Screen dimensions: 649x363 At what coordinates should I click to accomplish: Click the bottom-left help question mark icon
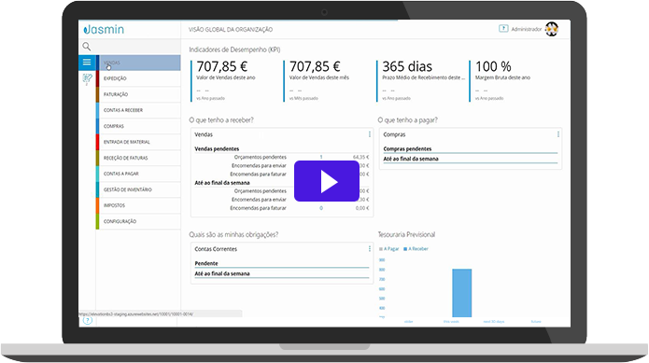(88, 320)
